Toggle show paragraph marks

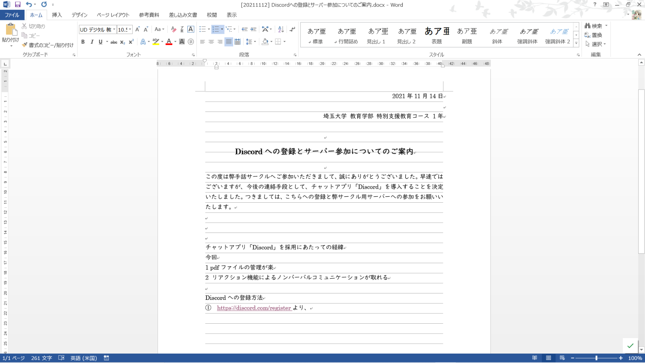[292, 29]
